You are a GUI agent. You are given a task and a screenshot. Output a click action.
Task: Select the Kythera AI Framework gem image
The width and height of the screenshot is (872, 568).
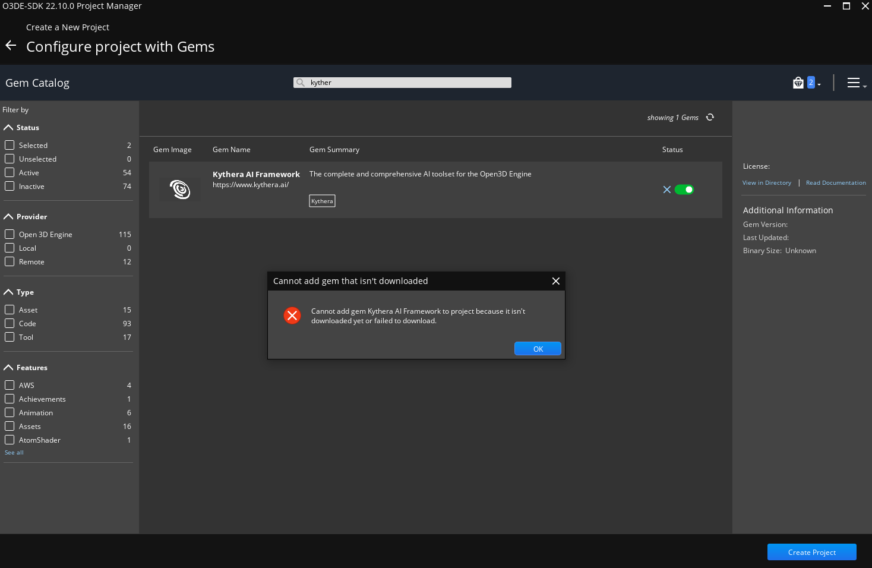pos(180,189)
